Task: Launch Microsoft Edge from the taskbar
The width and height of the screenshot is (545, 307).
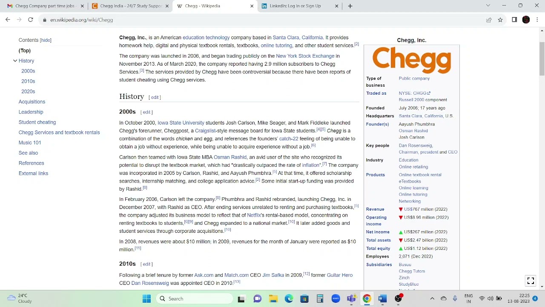Action: [x=289, y=298]
